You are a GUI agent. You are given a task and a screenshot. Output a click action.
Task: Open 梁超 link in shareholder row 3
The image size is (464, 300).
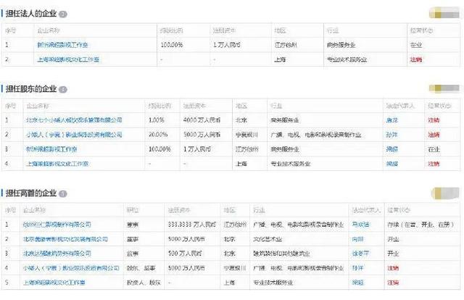click(x=391, y=149)
